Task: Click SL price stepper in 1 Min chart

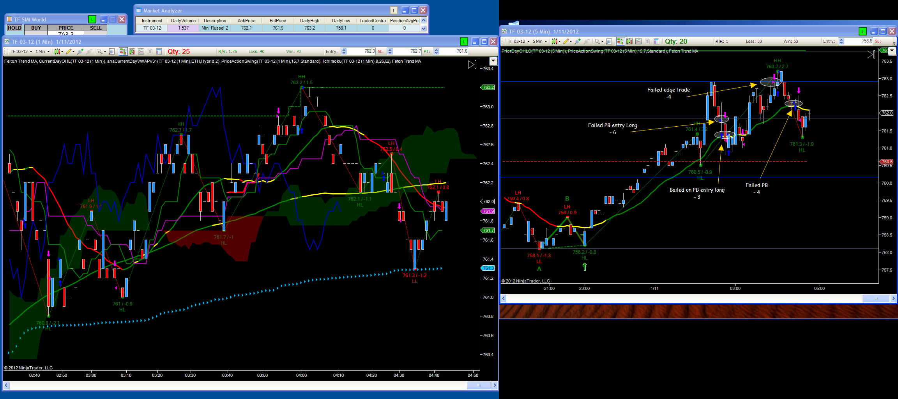Action: (390, 51)
